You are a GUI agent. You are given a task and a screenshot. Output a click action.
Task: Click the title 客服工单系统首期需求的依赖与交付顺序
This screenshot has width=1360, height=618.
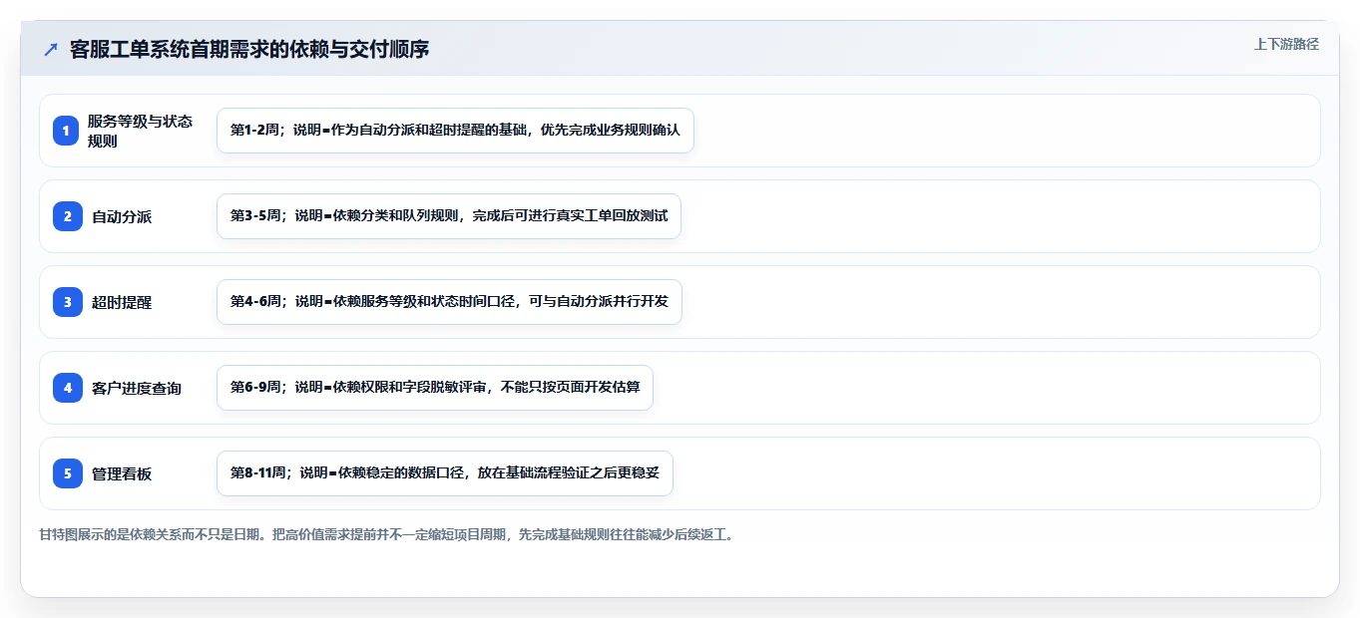[249, 49]
